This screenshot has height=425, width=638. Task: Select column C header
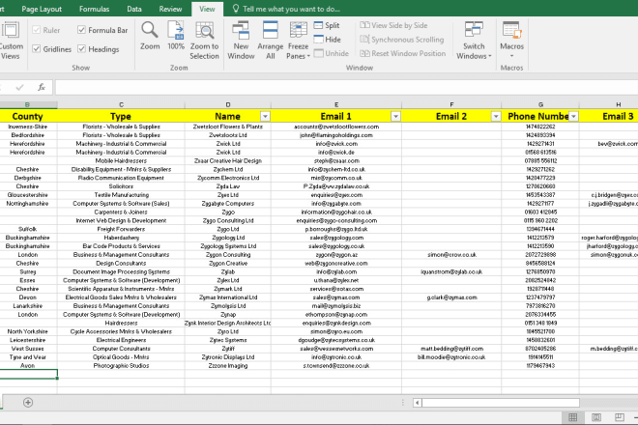(x=121, y=104)
